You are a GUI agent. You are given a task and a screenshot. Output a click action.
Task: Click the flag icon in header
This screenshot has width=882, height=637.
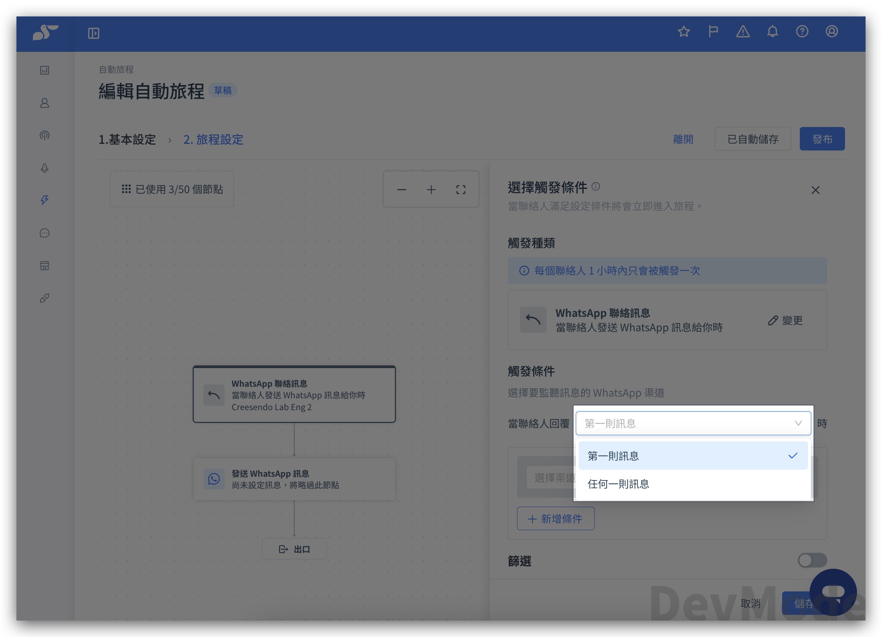pyautogui.click(x=713, y=32)
